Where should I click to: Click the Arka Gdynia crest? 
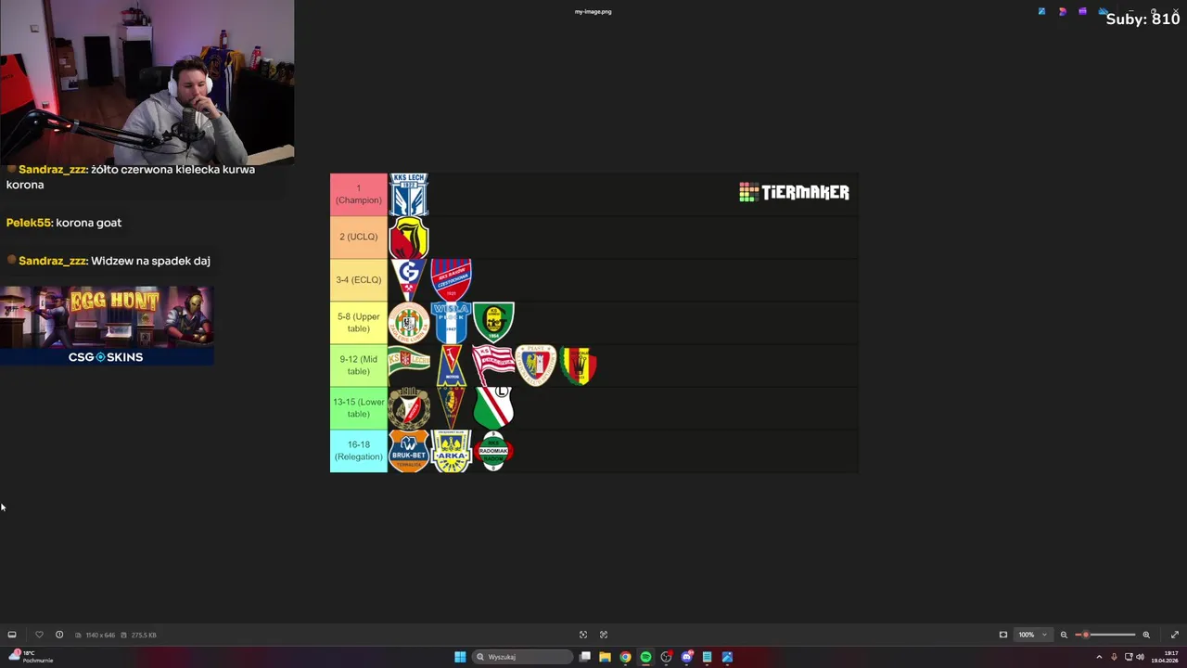452,451
